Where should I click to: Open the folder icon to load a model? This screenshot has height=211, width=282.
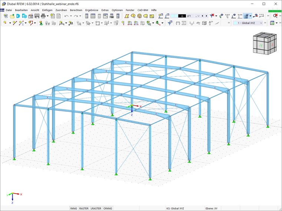(12, 16)
